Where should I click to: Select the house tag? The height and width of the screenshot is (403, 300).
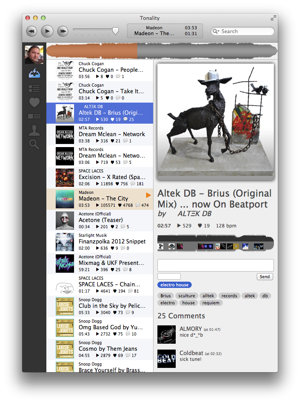188,303
